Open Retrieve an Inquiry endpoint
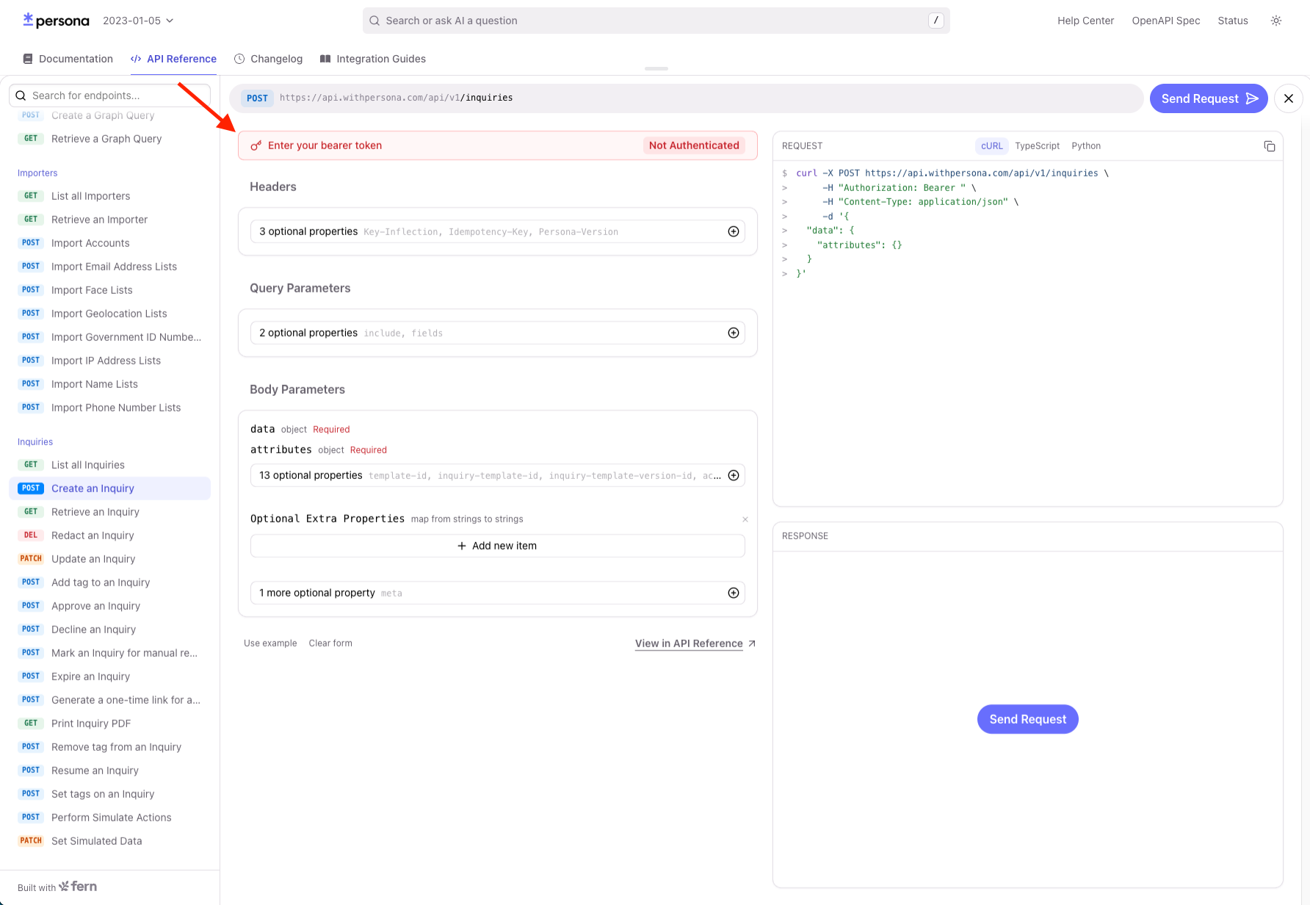This screenshot has width=1310, height=905. tap(95, 512)
